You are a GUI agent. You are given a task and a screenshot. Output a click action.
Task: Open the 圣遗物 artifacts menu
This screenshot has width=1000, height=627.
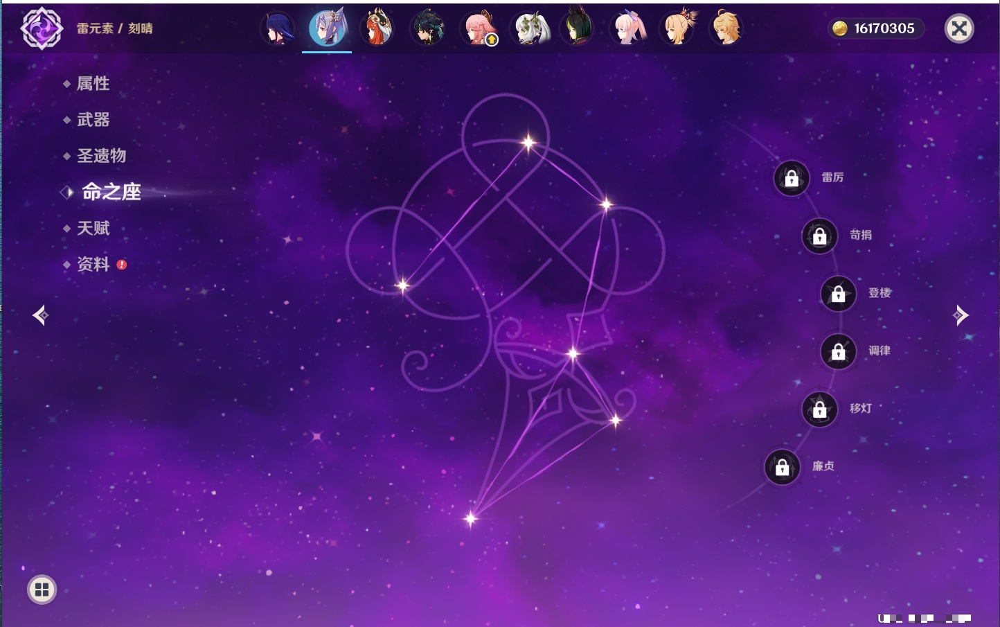pyautogui.click(x=101, y=156)
